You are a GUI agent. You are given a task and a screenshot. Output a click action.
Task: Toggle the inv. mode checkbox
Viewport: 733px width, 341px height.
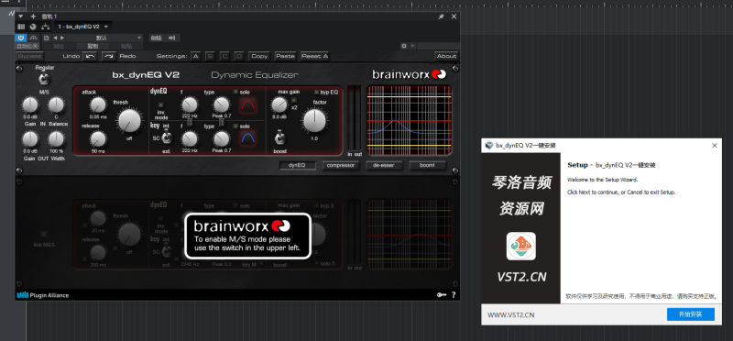click(161, 104)
